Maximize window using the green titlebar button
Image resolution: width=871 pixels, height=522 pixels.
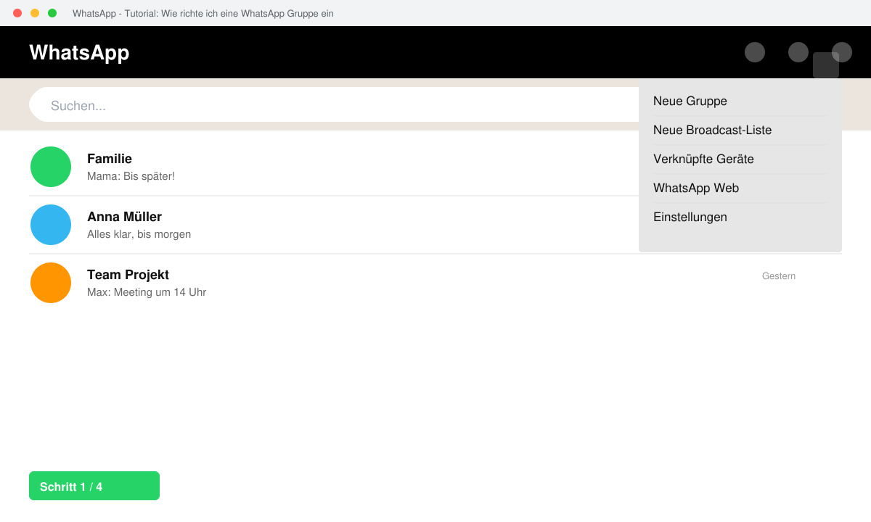52,13
